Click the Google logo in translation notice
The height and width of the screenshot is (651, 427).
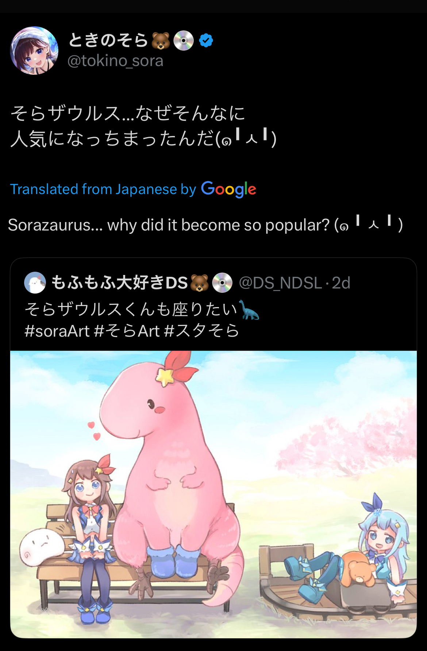pos(229,189)
